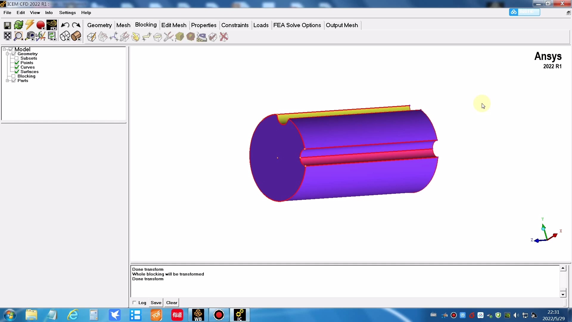Click the Undo arrow icon
572x322 pixels.
click(65, 25)
